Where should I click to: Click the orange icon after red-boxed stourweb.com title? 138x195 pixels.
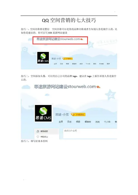(82, 39)
